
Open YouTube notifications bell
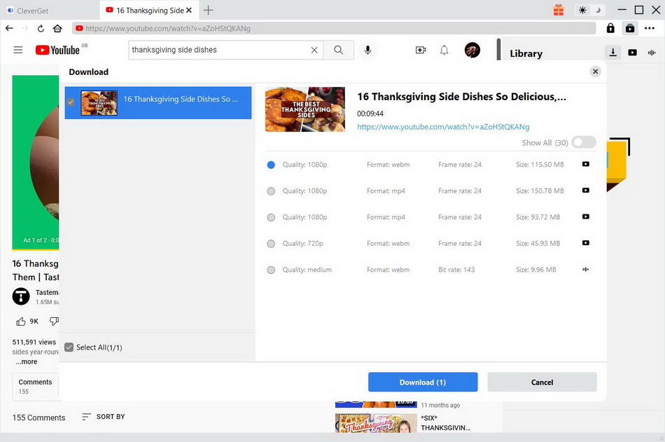point(444,50)
